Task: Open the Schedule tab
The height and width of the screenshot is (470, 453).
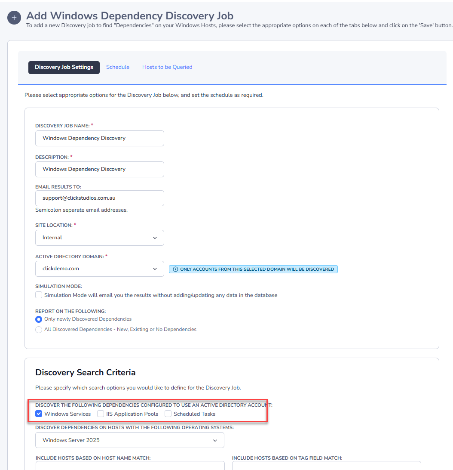Action: (x=118, y=67)
